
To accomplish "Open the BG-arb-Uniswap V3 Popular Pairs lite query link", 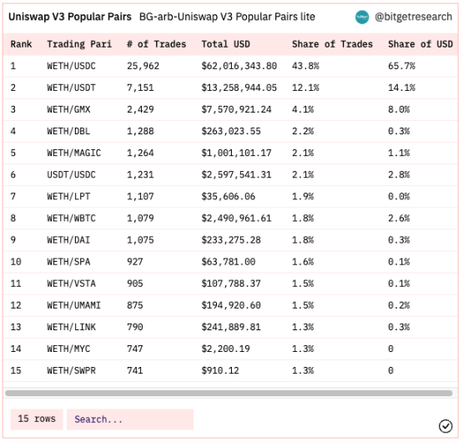I will 227,17.
